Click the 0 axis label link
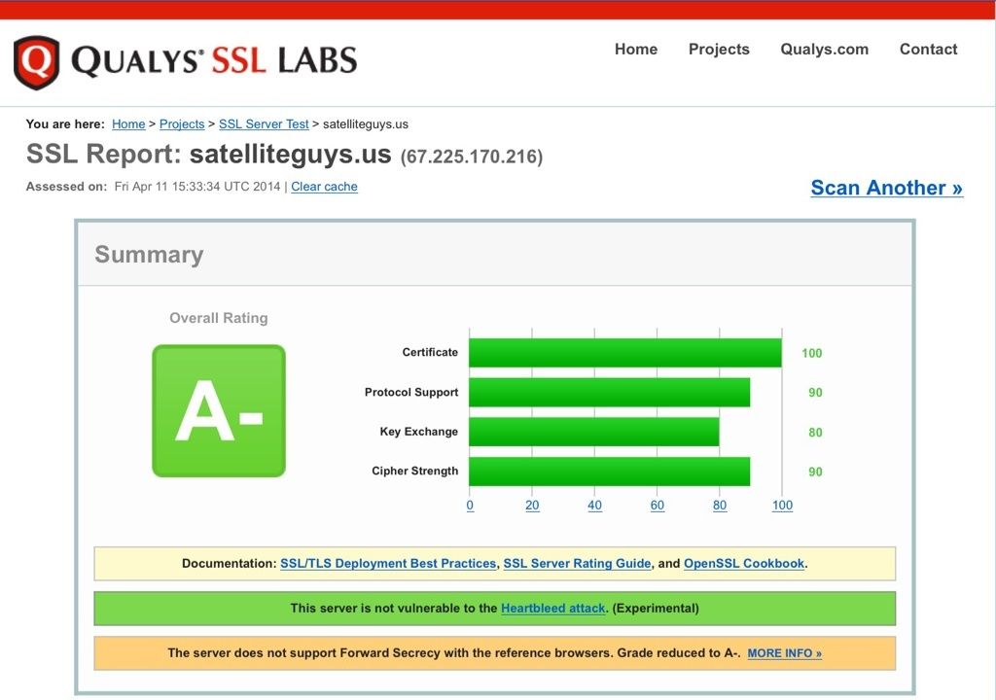 tap(470, 505)
